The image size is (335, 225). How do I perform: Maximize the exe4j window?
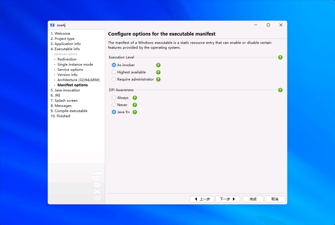click(x=268, y=25)
